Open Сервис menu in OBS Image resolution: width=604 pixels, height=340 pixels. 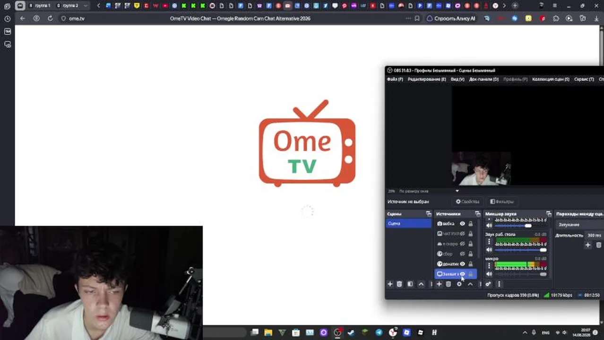584,79
